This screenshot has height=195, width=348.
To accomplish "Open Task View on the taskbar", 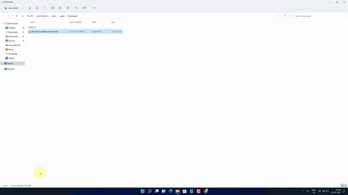I will (157, 191).
